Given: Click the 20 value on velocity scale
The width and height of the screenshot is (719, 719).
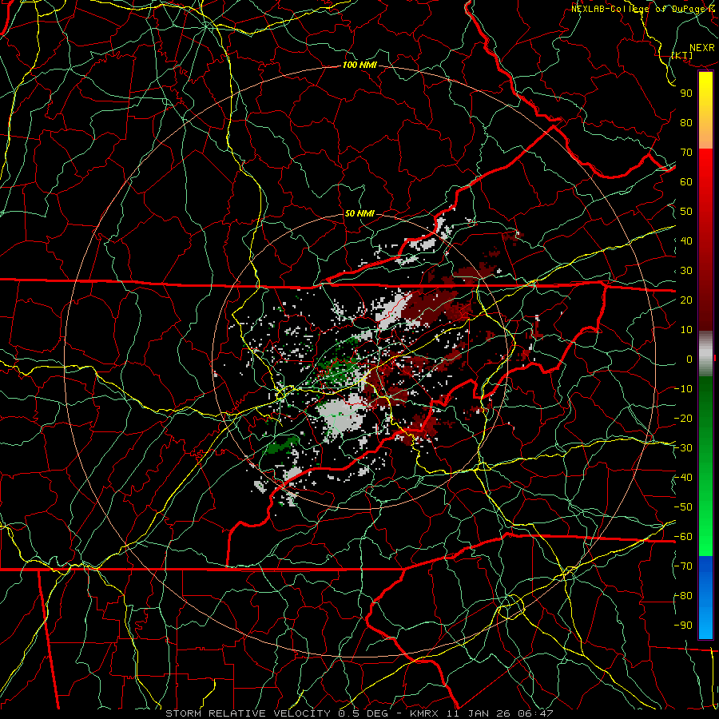Looking at the screenshot, I should coord(686,300).
